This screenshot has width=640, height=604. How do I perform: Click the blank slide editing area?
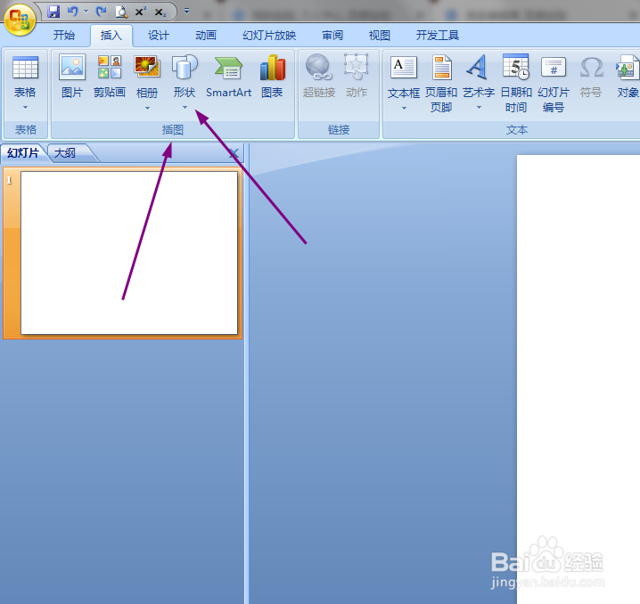click(578, 380)
